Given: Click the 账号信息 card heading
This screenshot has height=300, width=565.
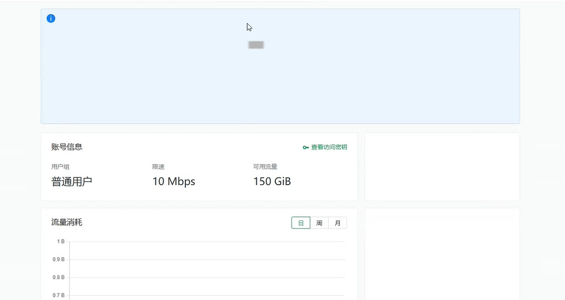Looking at the screenshot, I should (x=67, y=147).
